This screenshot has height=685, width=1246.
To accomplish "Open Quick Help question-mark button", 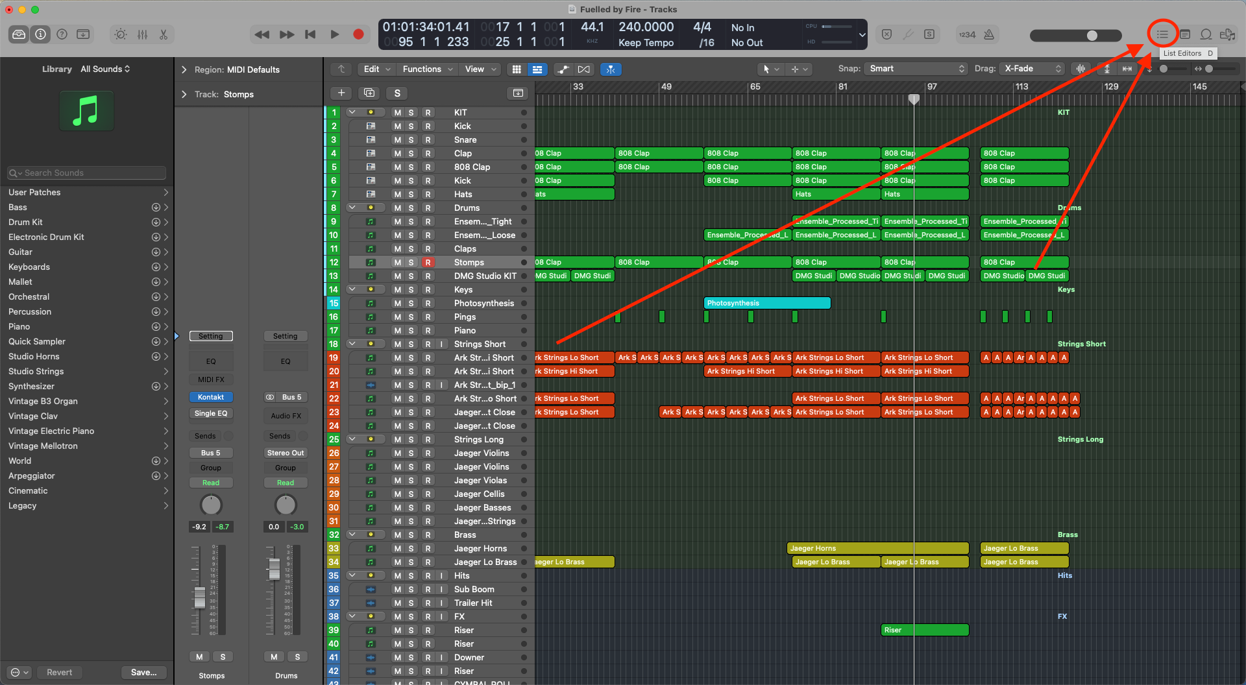I will (x=62, y=34).
